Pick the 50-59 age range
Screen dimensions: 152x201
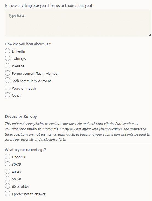[x=8, y=179]
